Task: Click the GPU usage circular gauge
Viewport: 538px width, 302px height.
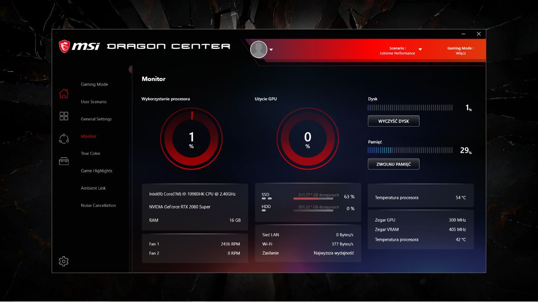Action: (308, 138)
